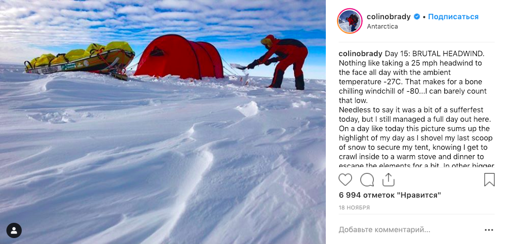Open colinobrady's profile picture avatar
The height and width of the screenshot is (244, 507).
pyautogui.click(x=350, y=21)
